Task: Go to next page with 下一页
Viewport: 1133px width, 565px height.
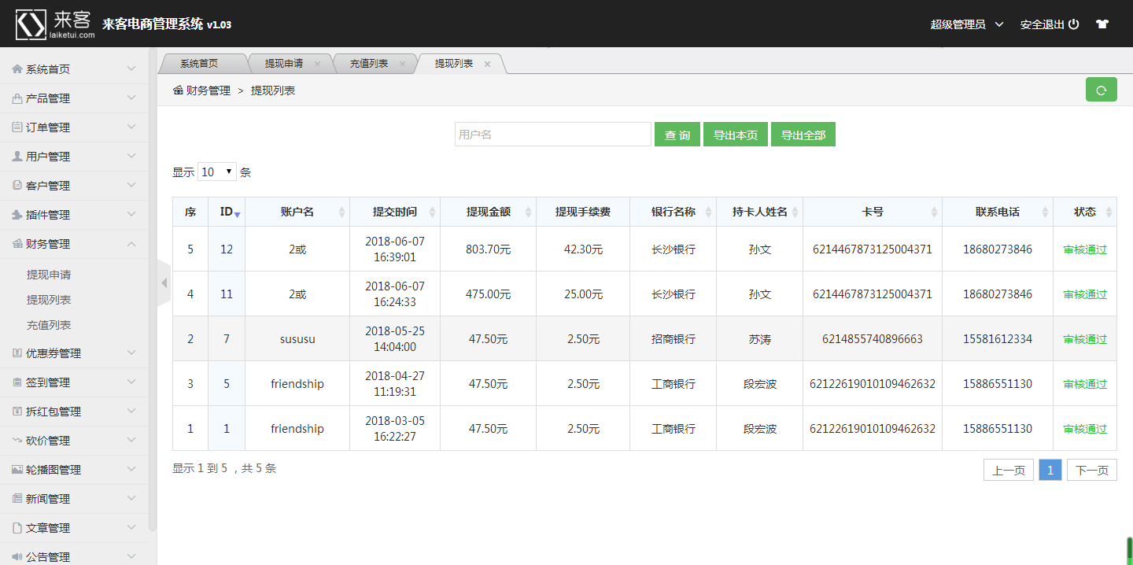Action: coord(1092,470)
